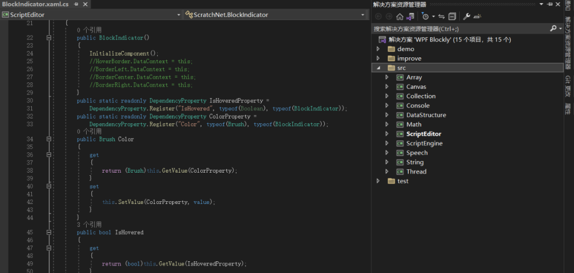
Task: Open search options dropdown beside magnifier
Action: pyautogui.click(x=560, y=29)
